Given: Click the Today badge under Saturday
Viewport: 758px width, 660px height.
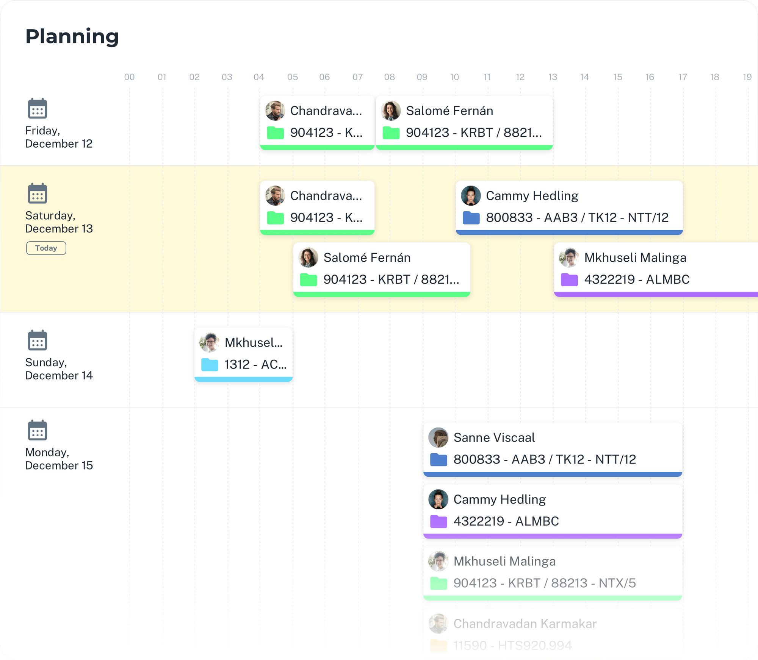Looking at the screenshot, I should click(46, 248).
